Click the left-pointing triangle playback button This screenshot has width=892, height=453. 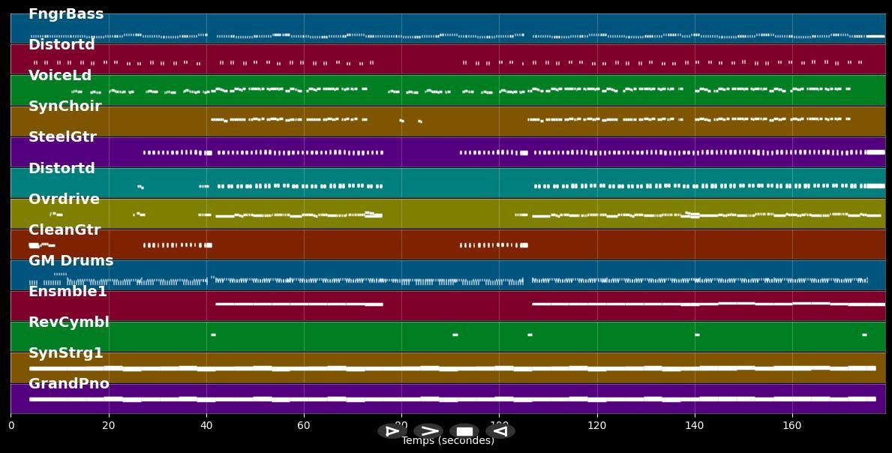(500, 431)
